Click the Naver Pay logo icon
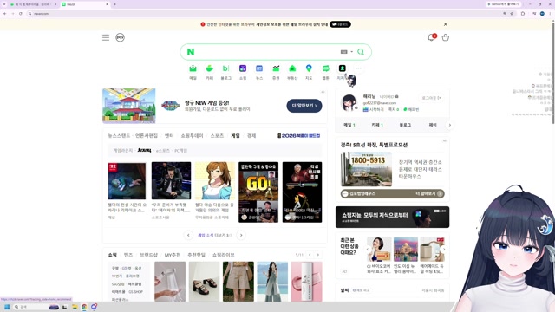Image resolution: width=555 pixels, height=312 pixels. pos(120,37)
